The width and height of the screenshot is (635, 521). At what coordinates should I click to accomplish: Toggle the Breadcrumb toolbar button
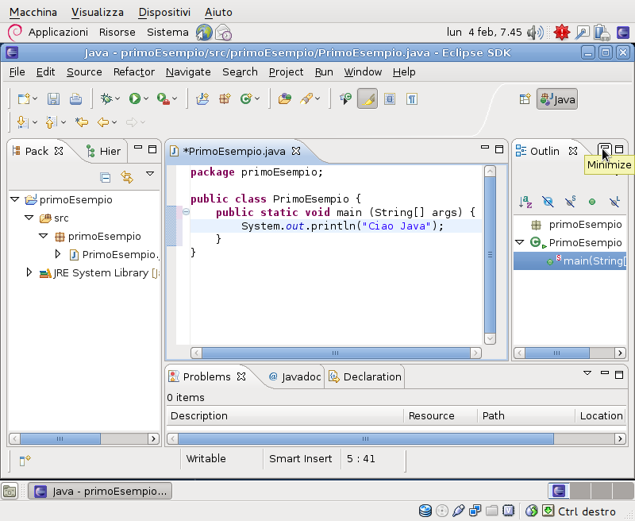tap(345, 98)
